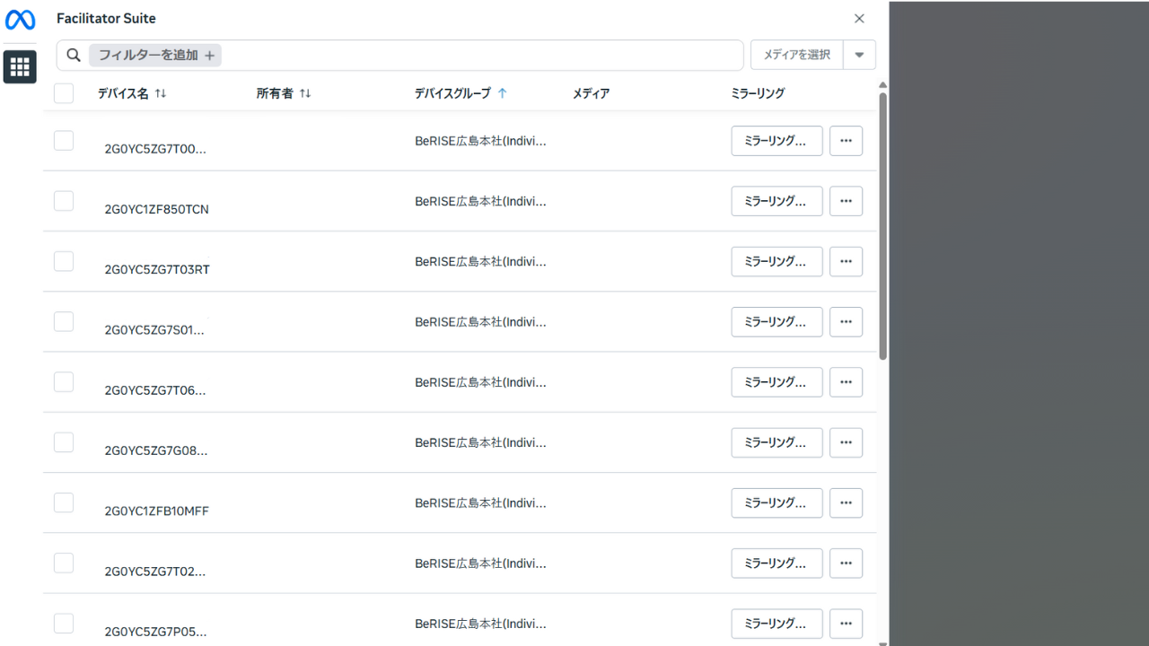The height and width of the screenshot is (646, 1149).
Task: Toggle the select-all checkbox in header
Action: (x=64, y=93)
